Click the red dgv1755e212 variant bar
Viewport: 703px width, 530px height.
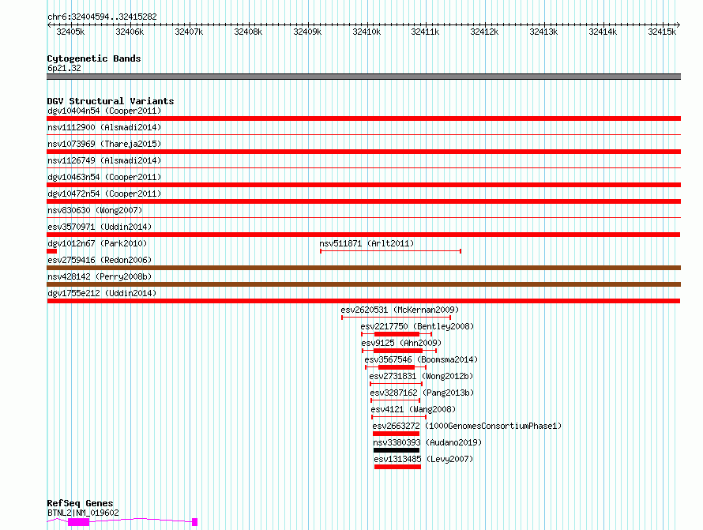[x=363, y=301]
